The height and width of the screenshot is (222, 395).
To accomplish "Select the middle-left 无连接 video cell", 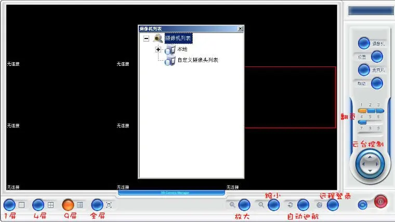I will point(61,98).
